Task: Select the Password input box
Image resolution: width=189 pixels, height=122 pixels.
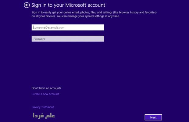Action: [68, 39]
